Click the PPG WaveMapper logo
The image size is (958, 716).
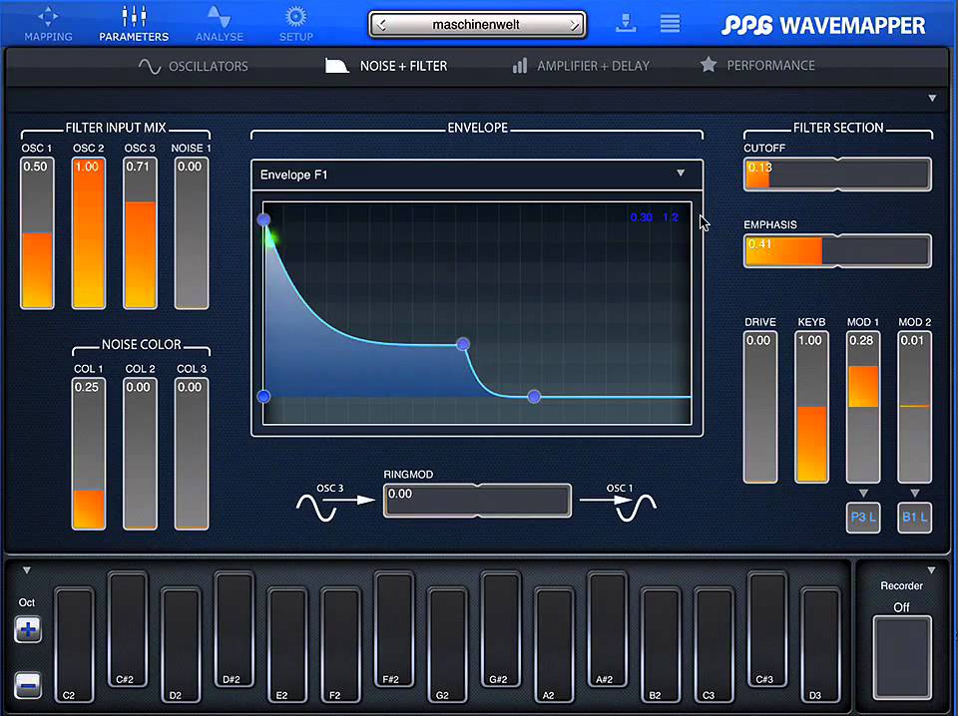[x=823, y=25]
